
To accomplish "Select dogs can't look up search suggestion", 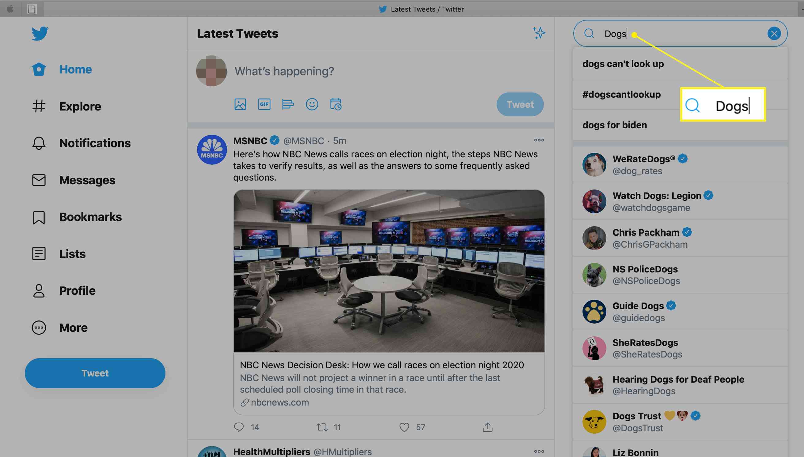I will point(623,63).
